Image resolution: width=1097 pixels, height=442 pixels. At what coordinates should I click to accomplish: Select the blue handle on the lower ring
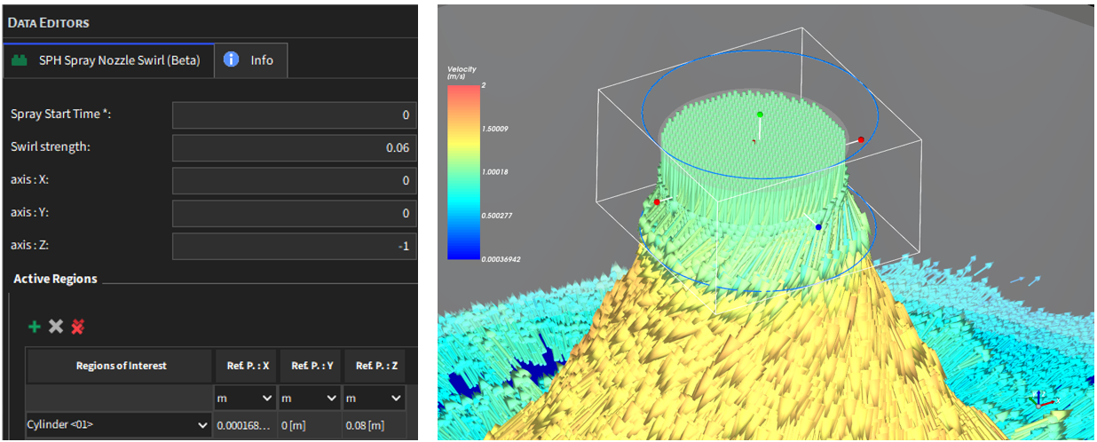pos(818,227)
